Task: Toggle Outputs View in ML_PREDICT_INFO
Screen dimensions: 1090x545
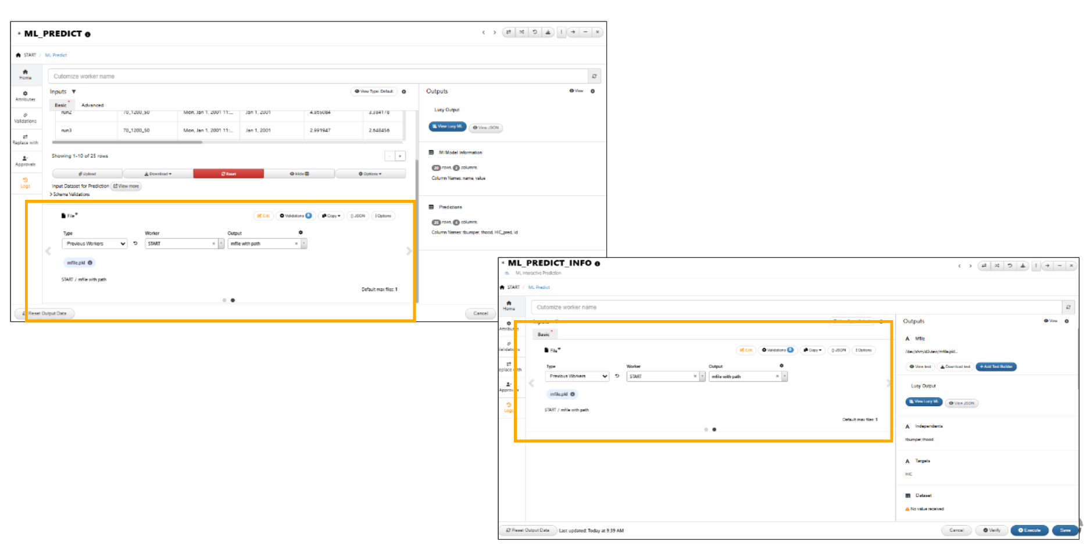Action: coord(1050,321)
